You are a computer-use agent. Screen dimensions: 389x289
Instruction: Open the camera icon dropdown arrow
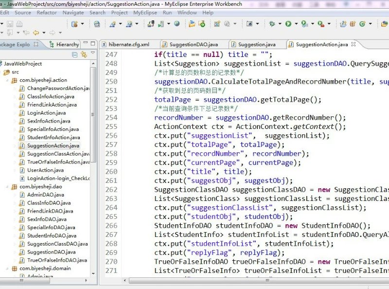point(257,24)
